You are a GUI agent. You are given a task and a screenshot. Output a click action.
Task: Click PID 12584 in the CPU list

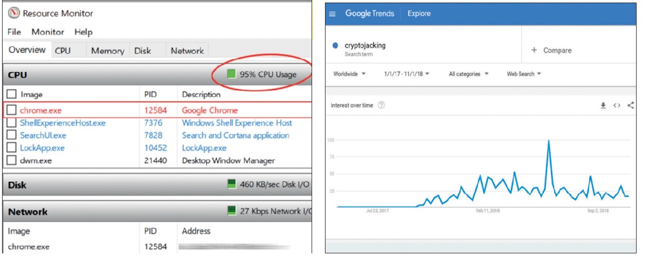click(156, 110)
